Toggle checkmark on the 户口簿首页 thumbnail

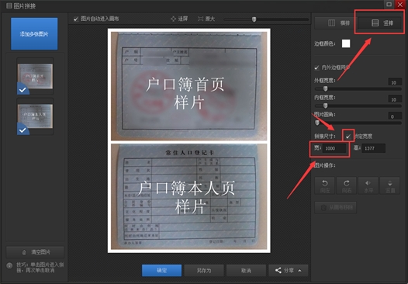click(x=22, y=89)
